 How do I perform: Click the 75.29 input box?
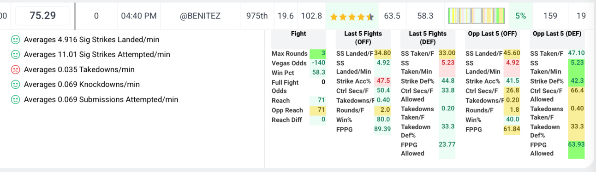43,16
